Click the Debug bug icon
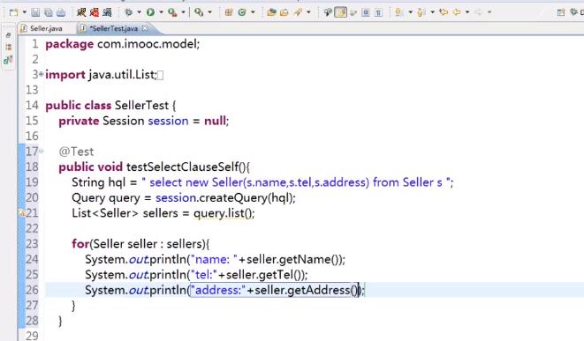 coord(128,12)
